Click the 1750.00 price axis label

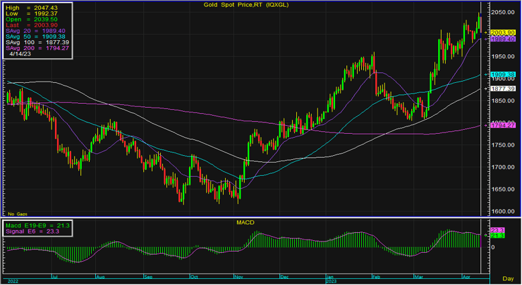click(x=503, y=145)
